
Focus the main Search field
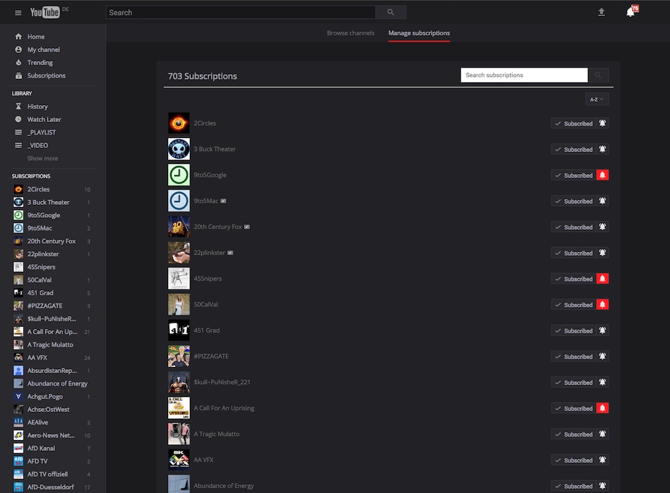[x=241, y=12]
